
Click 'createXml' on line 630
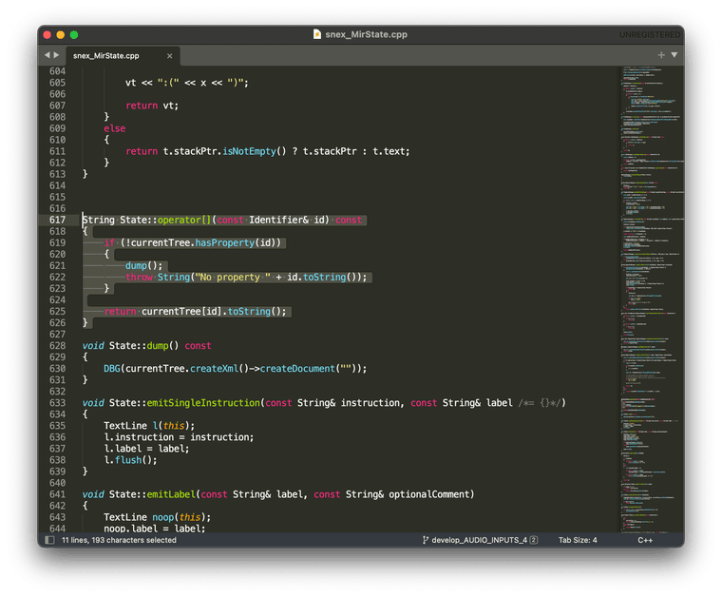(214, 369)
